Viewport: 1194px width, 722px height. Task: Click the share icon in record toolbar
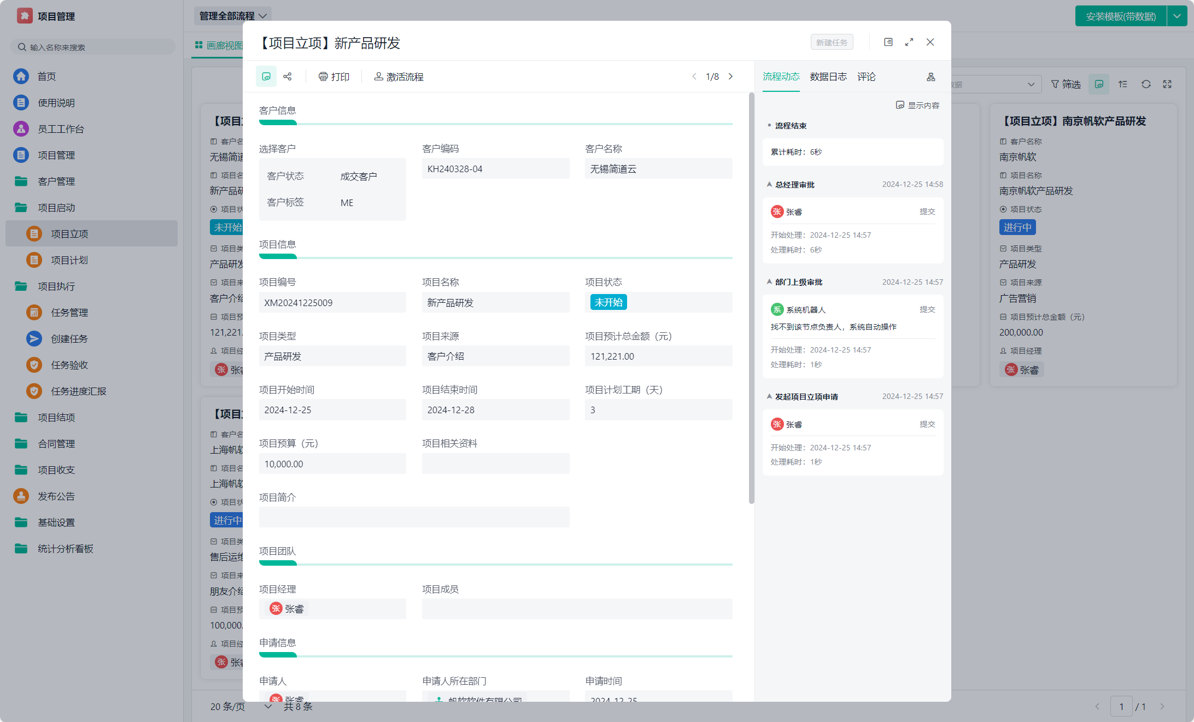tap(288, 77)
